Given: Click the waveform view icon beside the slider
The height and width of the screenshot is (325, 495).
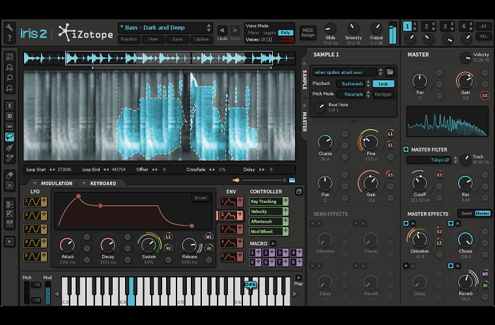Looking at the screenshot, I should tap(236, 180).
